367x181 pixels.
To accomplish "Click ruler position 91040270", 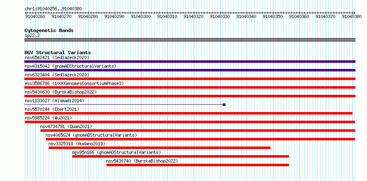I will pos(61,16).
